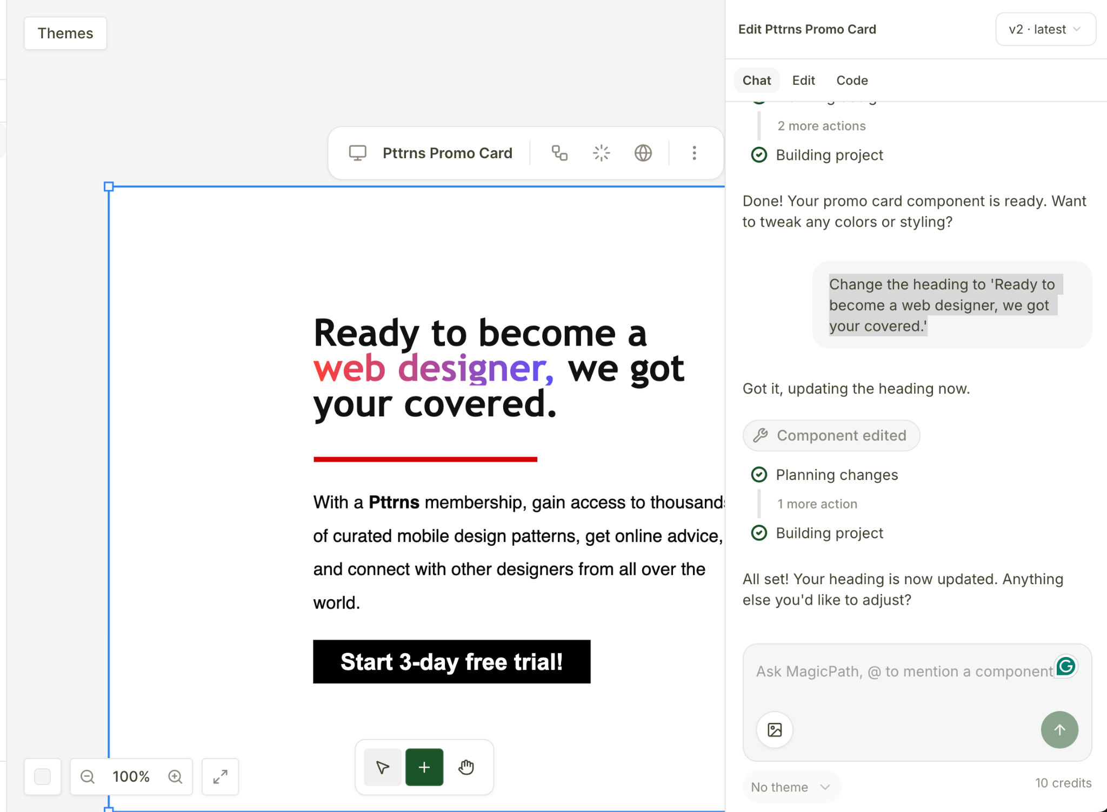The width and height of the screenshot is (1107, 812).
Task: Open the No theme dropdown
Action: point(790,787)
